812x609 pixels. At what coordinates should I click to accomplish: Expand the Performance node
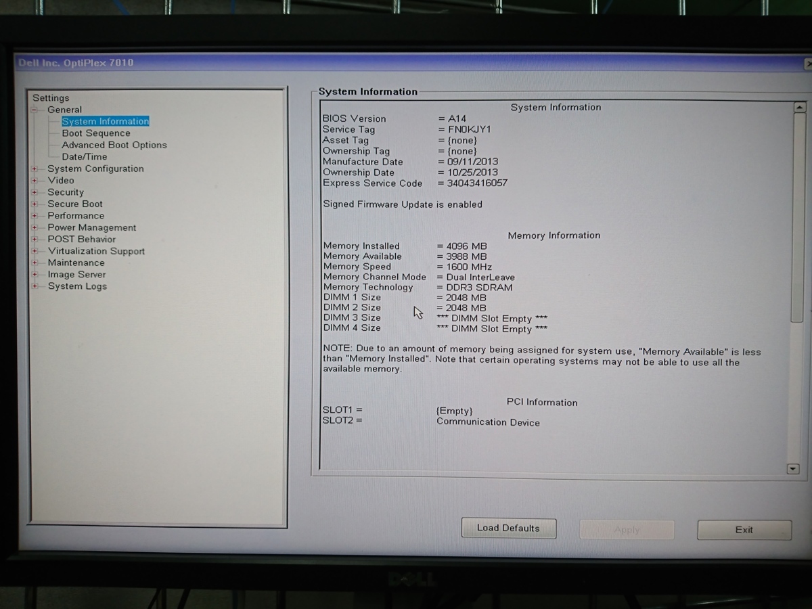tap(35, 216)
